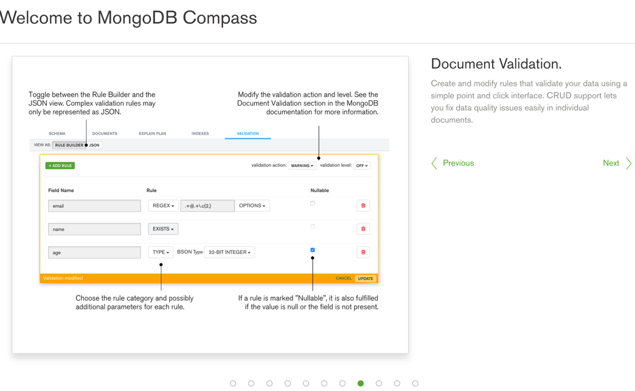
Task: Click UPDATE to save validation changes
Action: [x=366, y=278]
